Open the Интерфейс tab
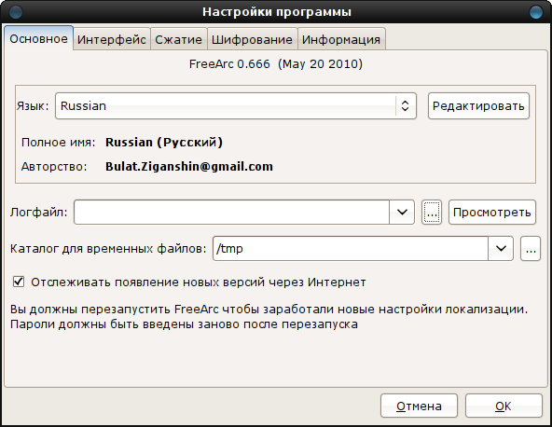Image resolution: width=552 pixels, height=427 pixels. click(x=112, y=39)
